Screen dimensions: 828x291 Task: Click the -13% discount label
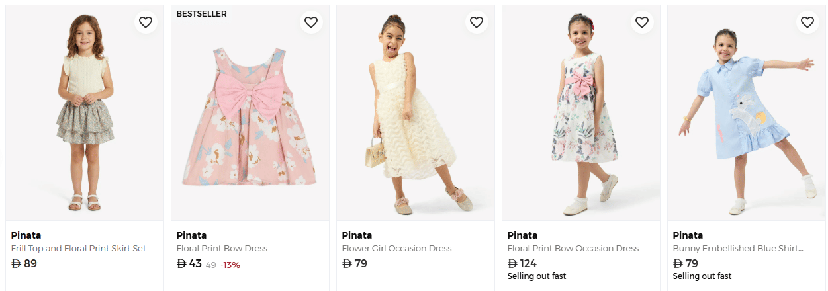230,265
